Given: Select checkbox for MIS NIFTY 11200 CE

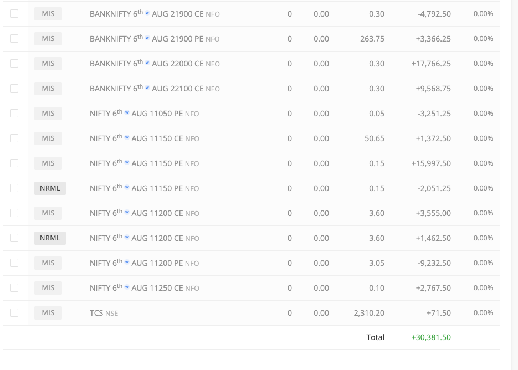Looking at the screenshot, I should [14, 213].
